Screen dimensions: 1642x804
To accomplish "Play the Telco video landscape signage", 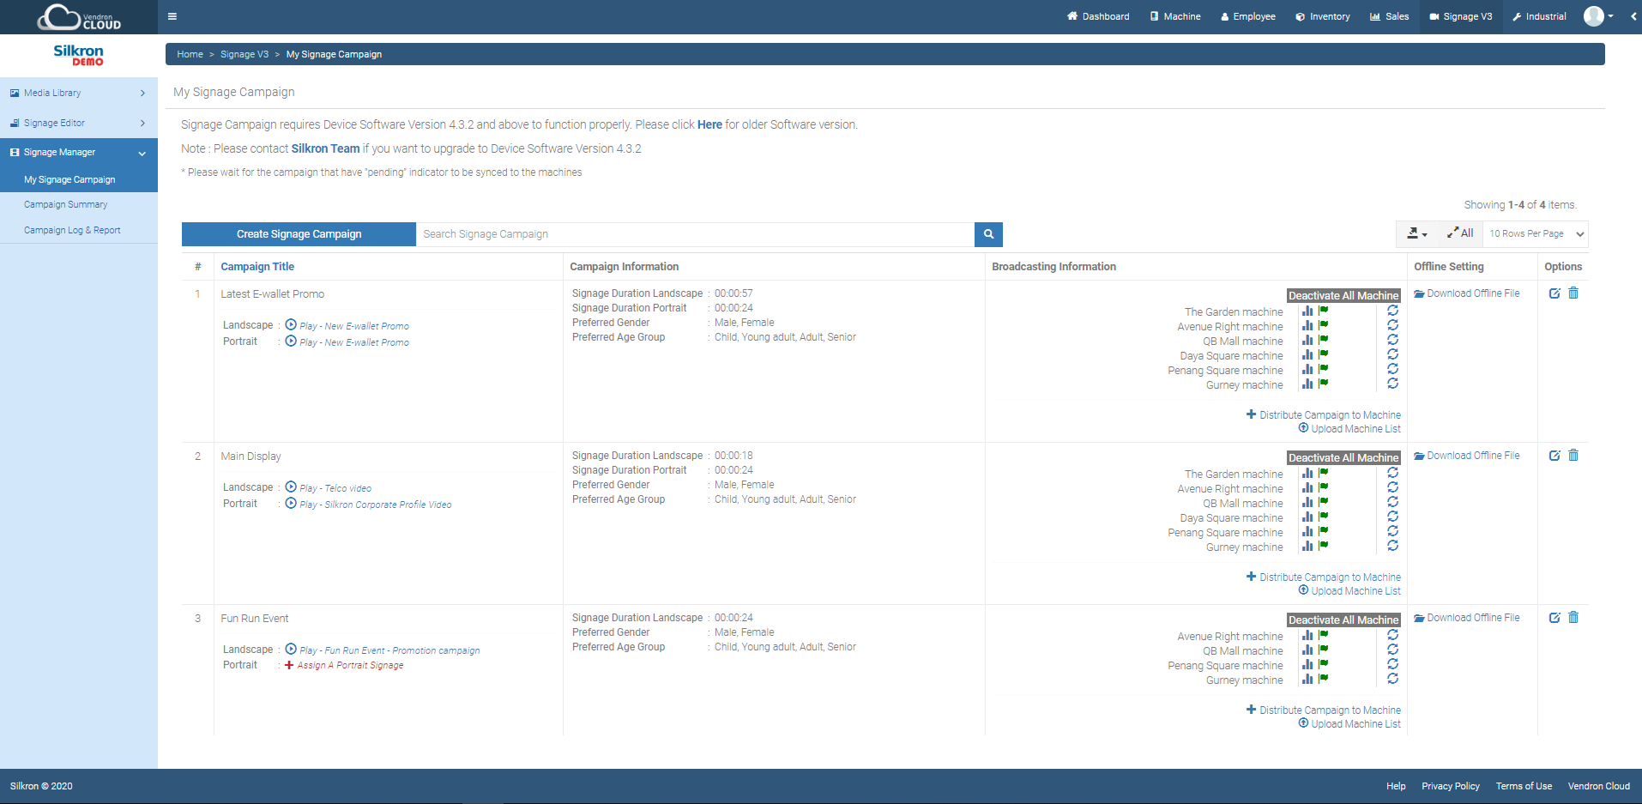I will (x=335, y=488).
